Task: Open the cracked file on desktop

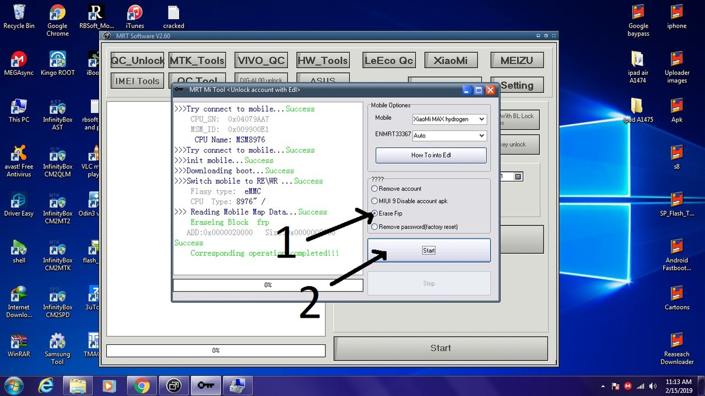Action: coord(173,17)
